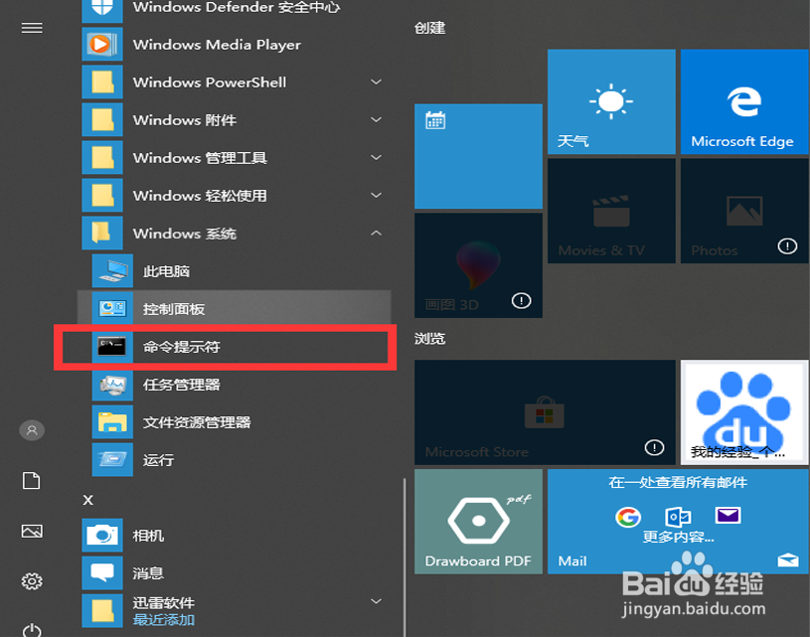Click the Windows 管理工具 folder icon
This screenshot has width=810, height=637.
pyautogui.click(x=102, y=157)
